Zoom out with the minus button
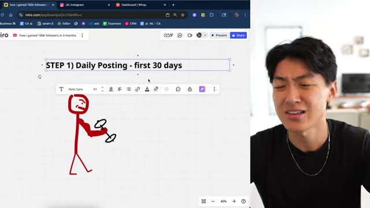The image size is (370, 208). point(213,202)
